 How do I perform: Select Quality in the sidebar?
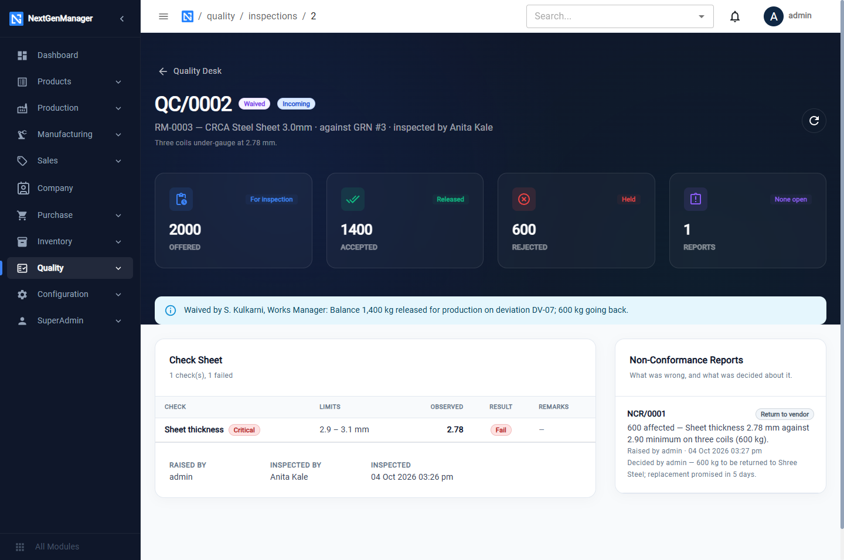point(70,268)
